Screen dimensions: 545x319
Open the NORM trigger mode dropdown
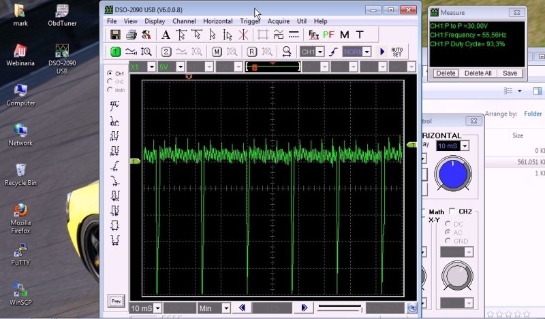coord(367,52)
